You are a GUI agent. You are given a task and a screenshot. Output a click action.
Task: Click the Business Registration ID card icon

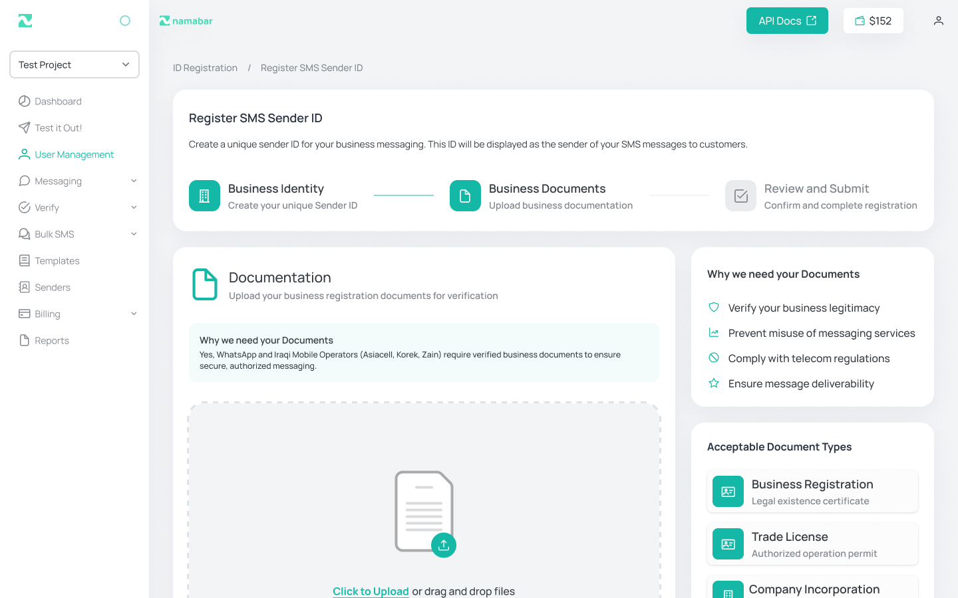click(728, 492)
